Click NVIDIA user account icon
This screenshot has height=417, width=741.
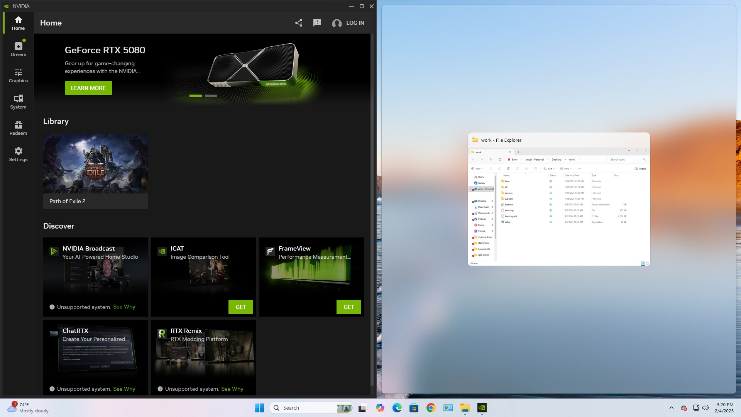pos(337,23)
